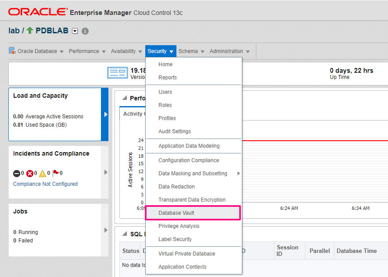Collapse the Performance section triangle
Viewport: 388px width, 277px height.
point(125,98)
